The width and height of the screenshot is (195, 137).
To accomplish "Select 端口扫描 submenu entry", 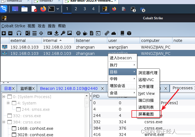I will pyautogui.click(x=148, y=100).
